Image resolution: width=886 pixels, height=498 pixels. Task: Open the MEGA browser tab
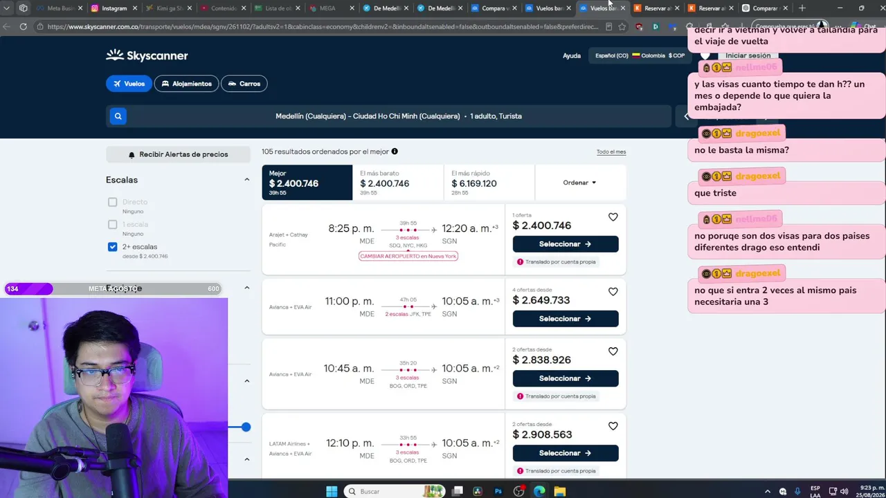point(327,8)
